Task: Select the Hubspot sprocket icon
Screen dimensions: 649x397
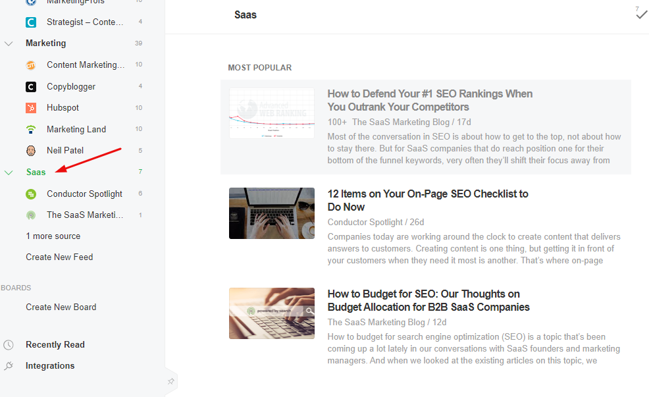Action: click(x=31, y=108)
